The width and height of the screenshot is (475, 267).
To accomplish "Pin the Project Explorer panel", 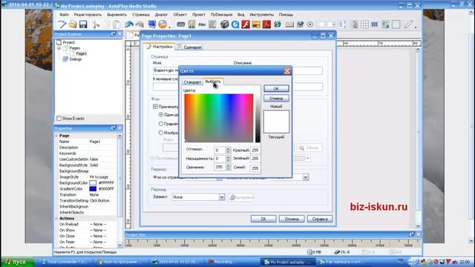I will click(x=113, y=34).
